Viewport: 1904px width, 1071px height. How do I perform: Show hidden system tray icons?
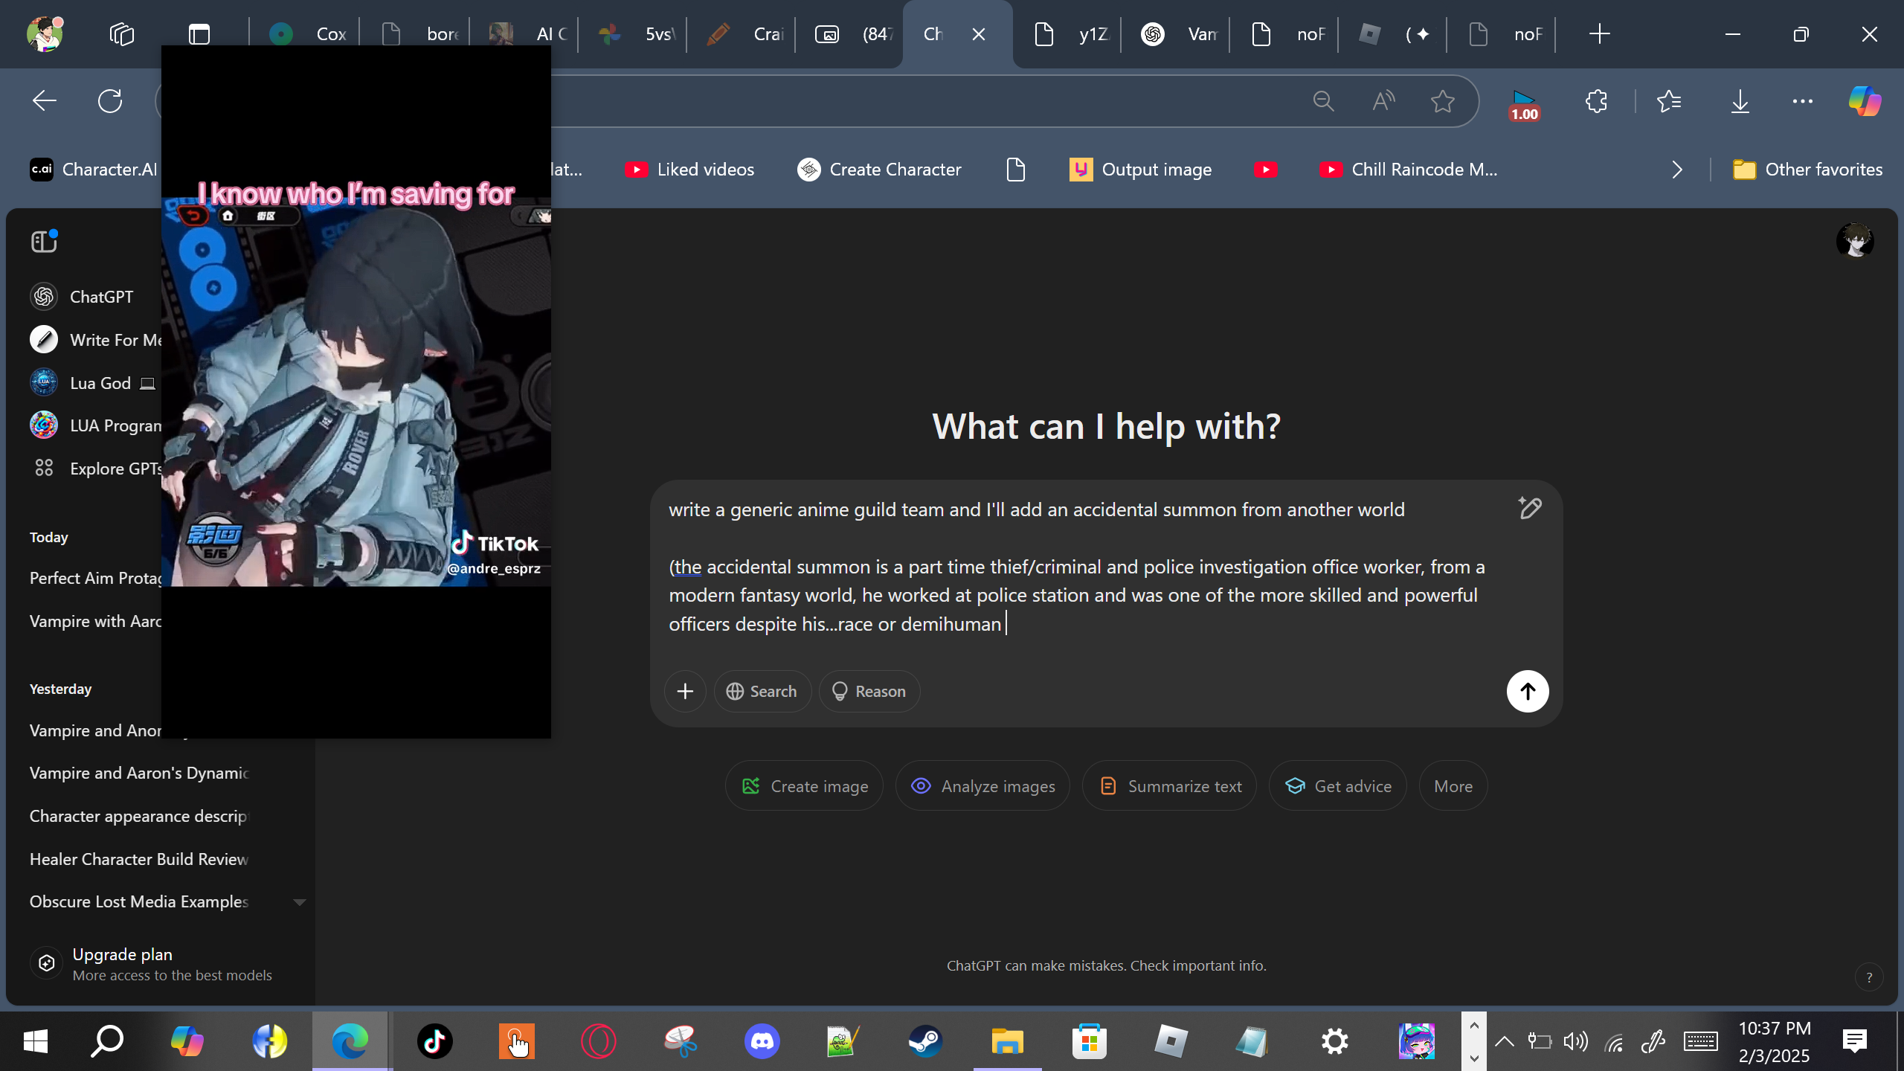[x=1505, y=1041]
